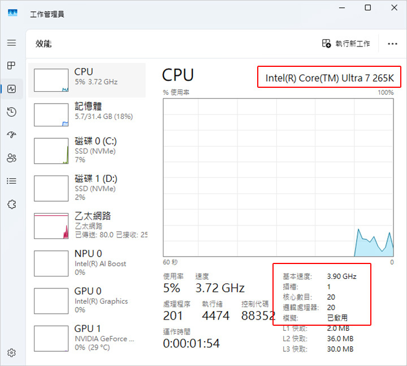Click the L3 快取 30.0 MB value
Image resolution: width=407 pixels, height=366 pixels.
pos(340,349)
